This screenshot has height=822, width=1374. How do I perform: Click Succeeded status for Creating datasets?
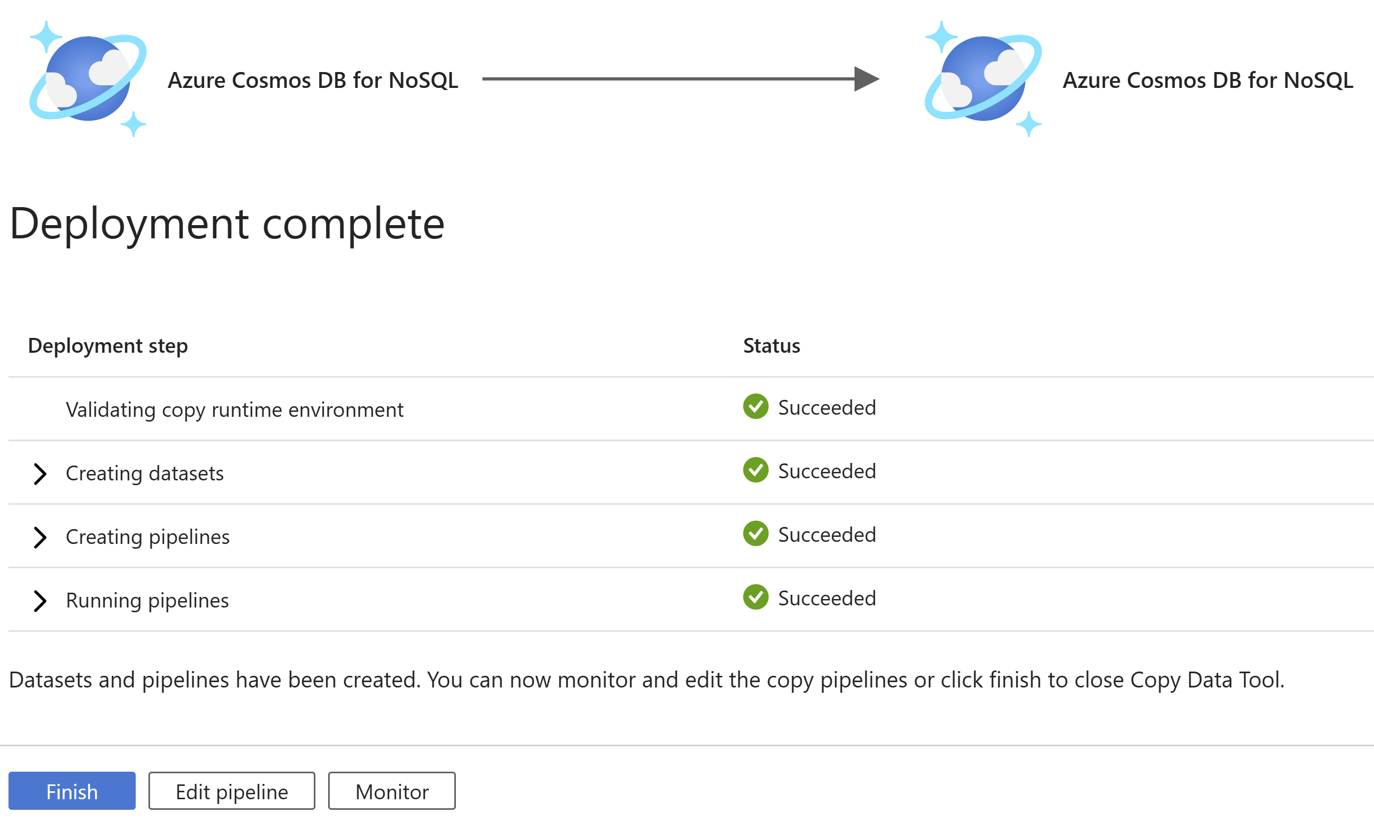point(827,471)
